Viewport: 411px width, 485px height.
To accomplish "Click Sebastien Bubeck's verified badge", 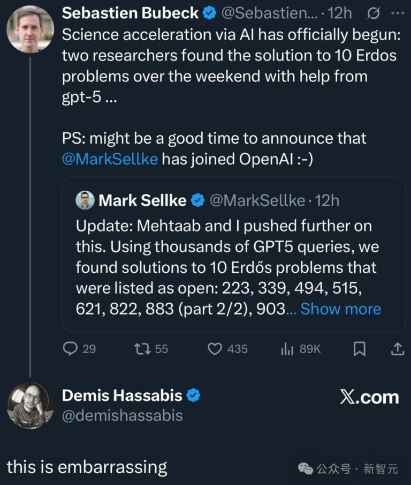I will click(x=208, y=13).
